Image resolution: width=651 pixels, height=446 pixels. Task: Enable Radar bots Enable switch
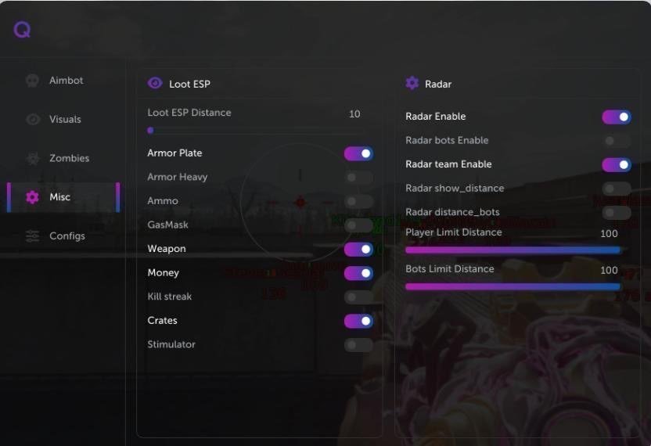point(617,141)
